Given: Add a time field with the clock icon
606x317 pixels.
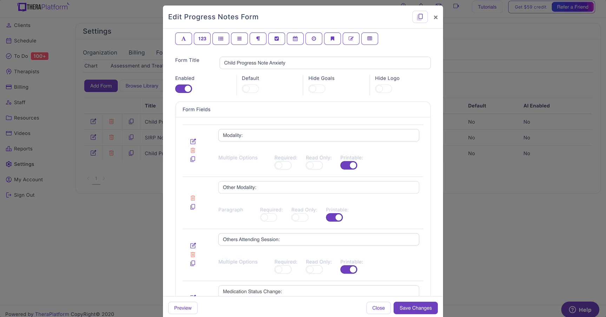Looking at the screenshot, I should 314,39.
